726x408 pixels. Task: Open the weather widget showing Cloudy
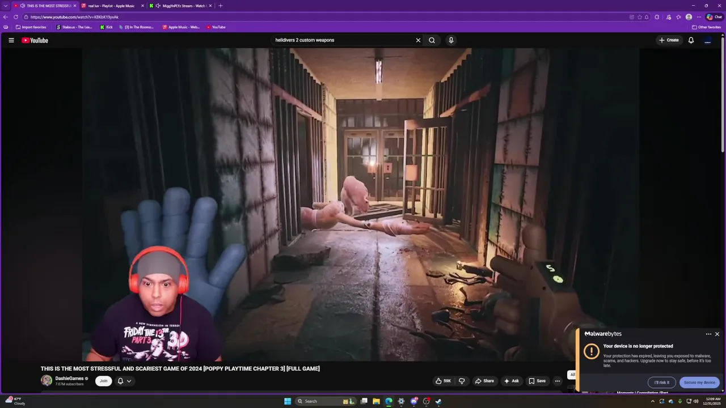(x=15, y=401)
